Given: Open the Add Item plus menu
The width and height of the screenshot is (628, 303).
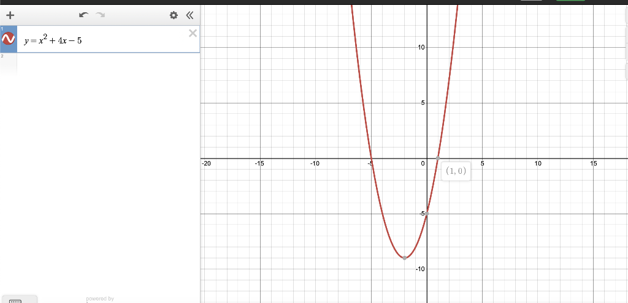Looking at the screenshot, I should click(x=10, y=15).
